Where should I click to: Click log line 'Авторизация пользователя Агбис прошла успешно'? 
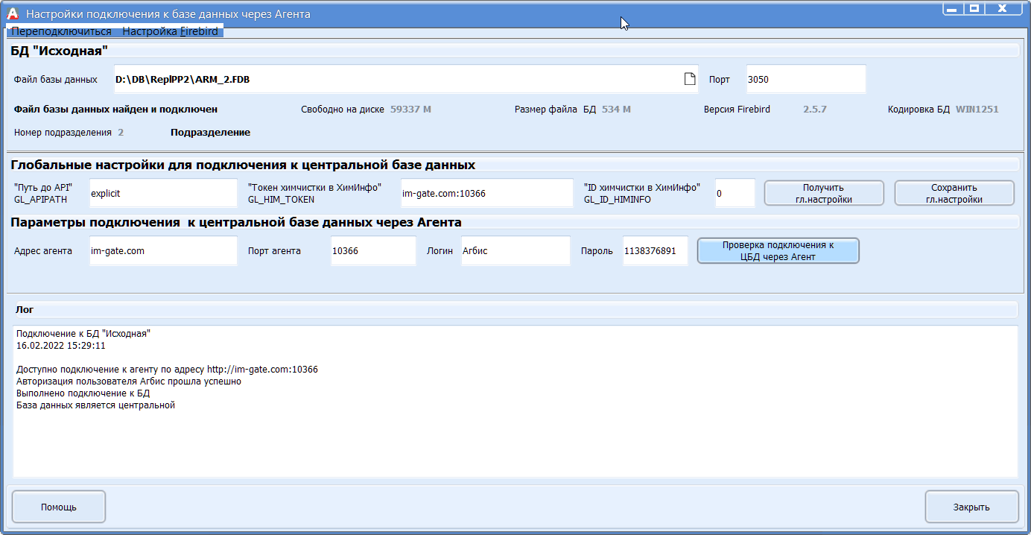[x=129, y=382]
